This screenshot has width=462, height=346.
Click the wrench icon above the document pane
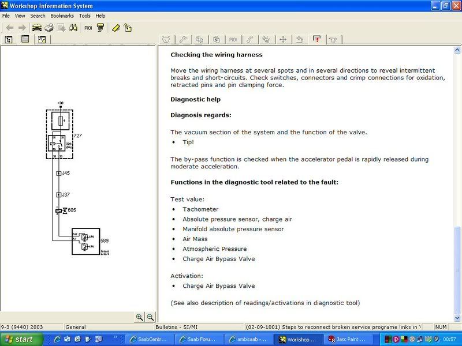point(183,39)
